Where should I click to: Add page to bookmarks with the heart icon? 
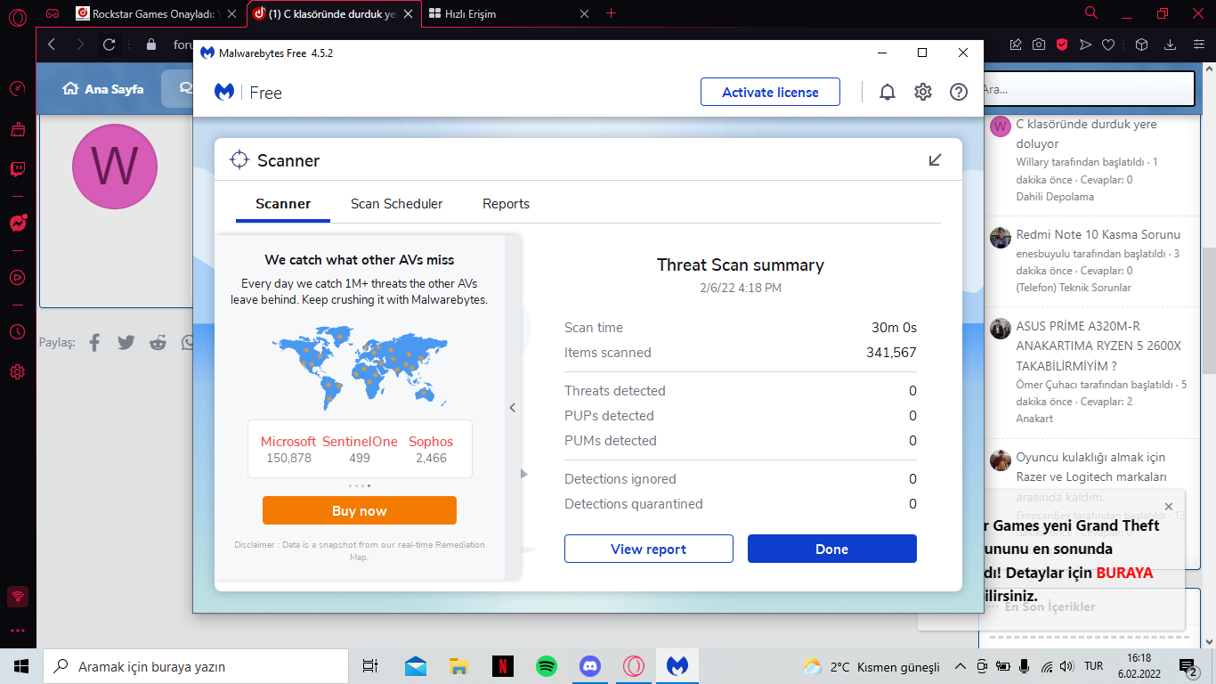pyautogui.click(x=1108, y=45)
